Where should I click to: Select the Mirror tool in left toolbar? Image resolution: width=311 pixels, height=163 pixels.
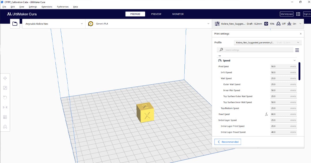point(5,107)
